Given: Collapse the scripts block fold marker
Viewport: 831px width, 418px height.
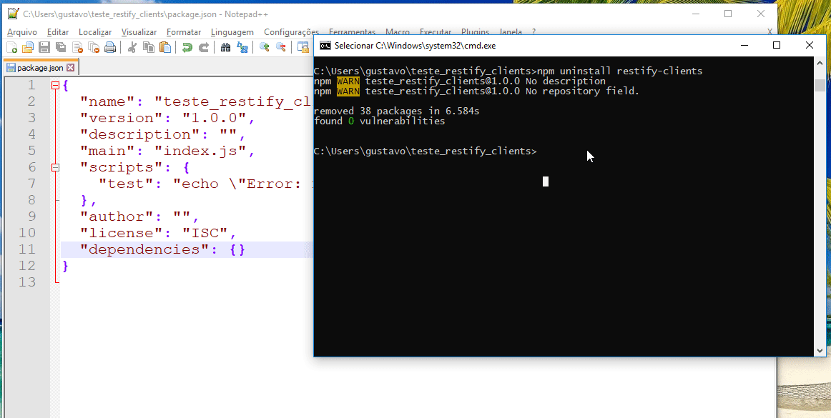Looking at the screenshot, I should [x=56, y=166].
